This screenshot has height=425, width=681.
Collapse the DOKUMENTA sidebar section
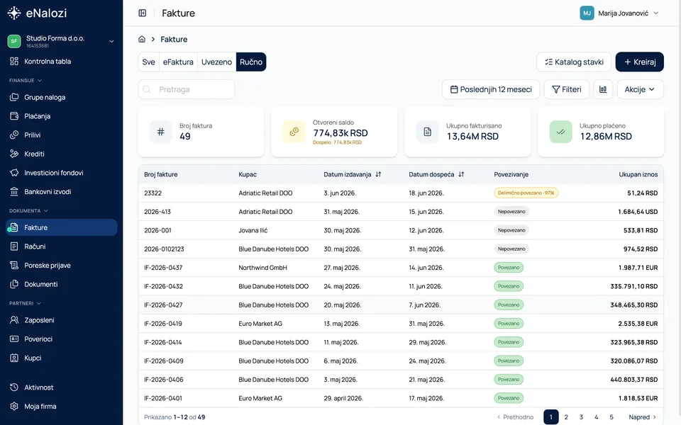tap(28, 211)
